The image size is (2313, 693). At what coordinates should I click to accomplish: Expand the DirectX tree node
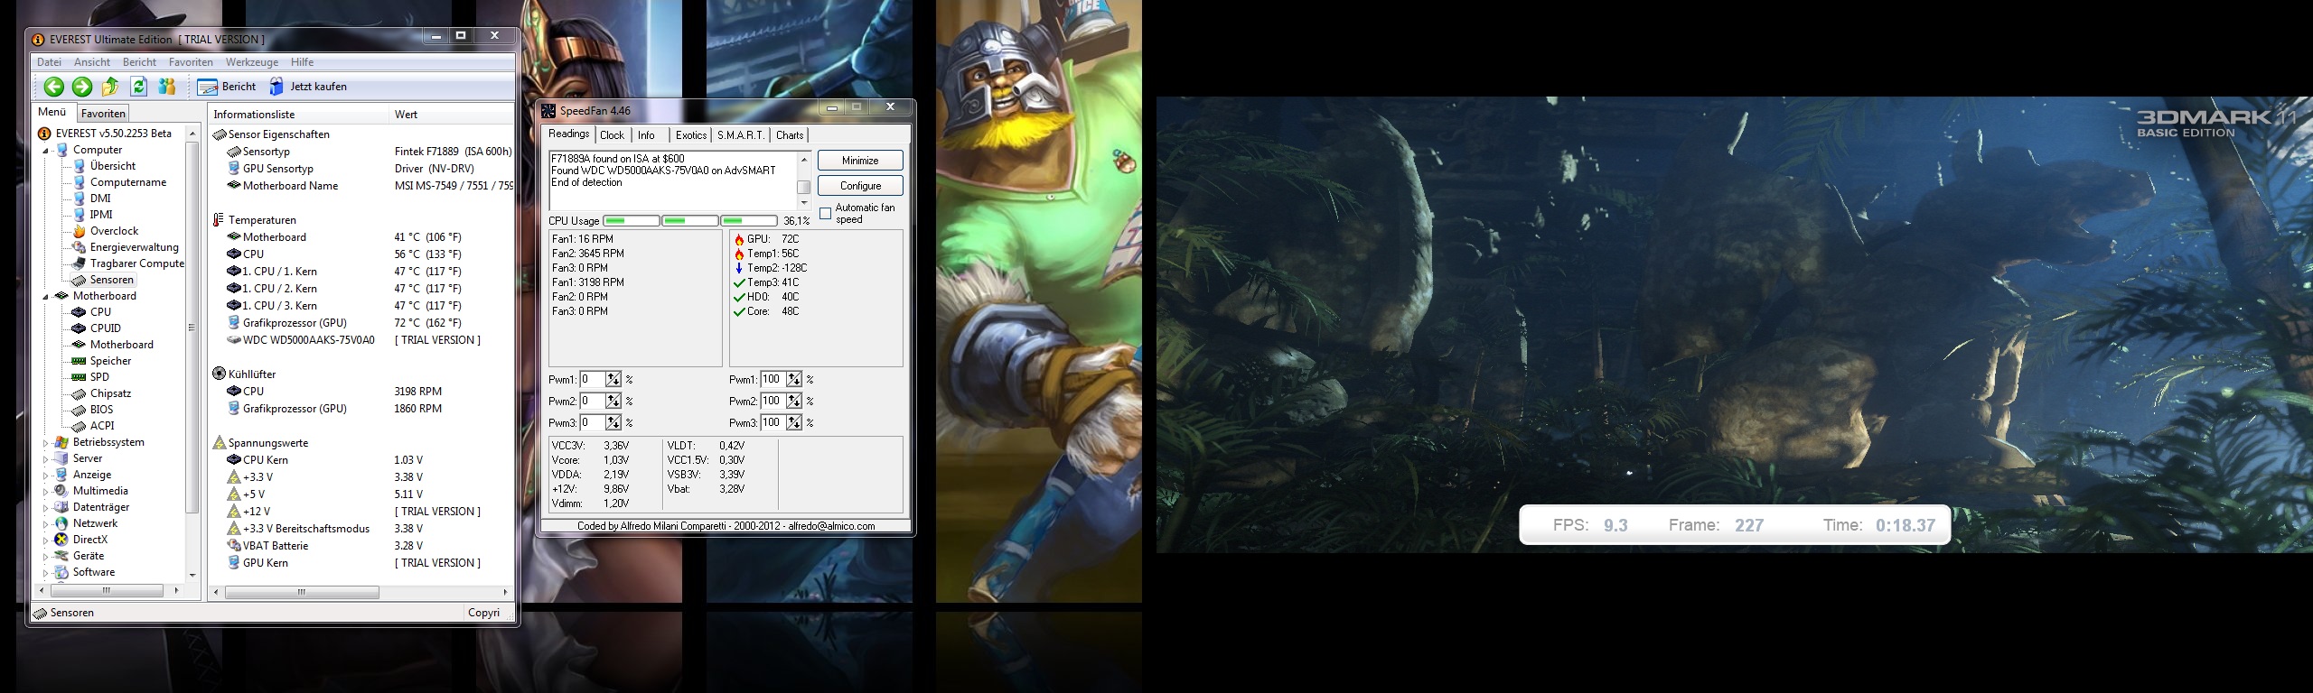pyautogui.click(x=46, y=541)
